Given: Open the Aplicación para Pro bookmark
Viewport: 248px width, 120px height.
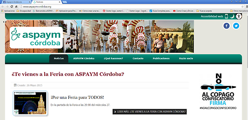Looking at the screenshot, I should point(66,11).
